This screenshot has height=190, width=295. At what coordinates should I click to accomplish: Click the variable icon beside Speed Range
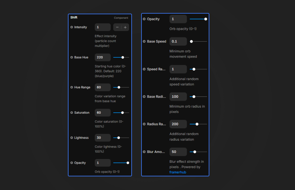[145, 69]
